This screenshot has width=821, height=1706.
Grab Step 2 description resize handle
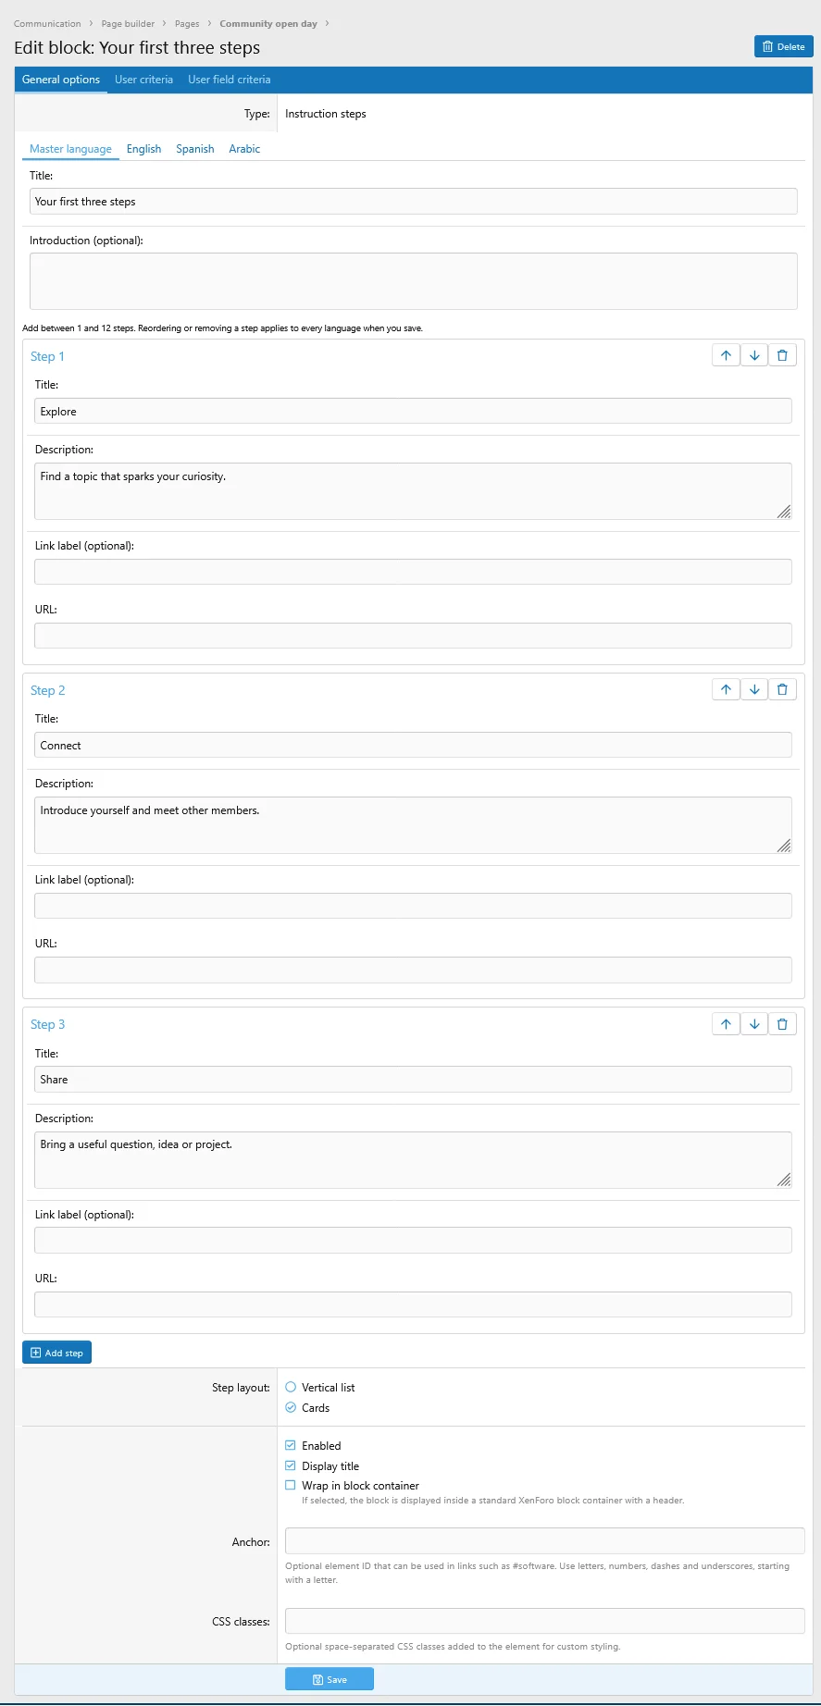pos(784,846)
